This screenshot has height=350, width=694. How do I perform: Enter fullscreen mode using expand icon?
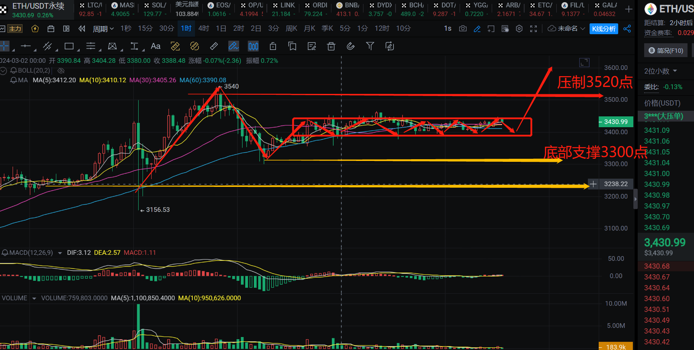pos(533,29)
